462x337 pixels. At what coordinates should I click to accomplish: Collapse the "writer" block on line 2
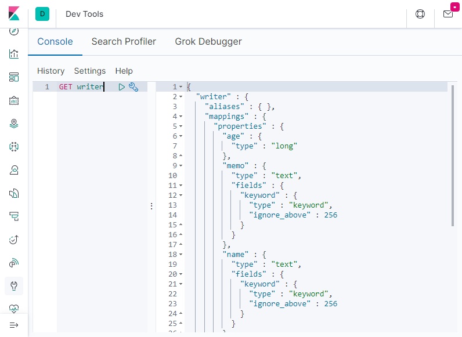coord(181,97)
